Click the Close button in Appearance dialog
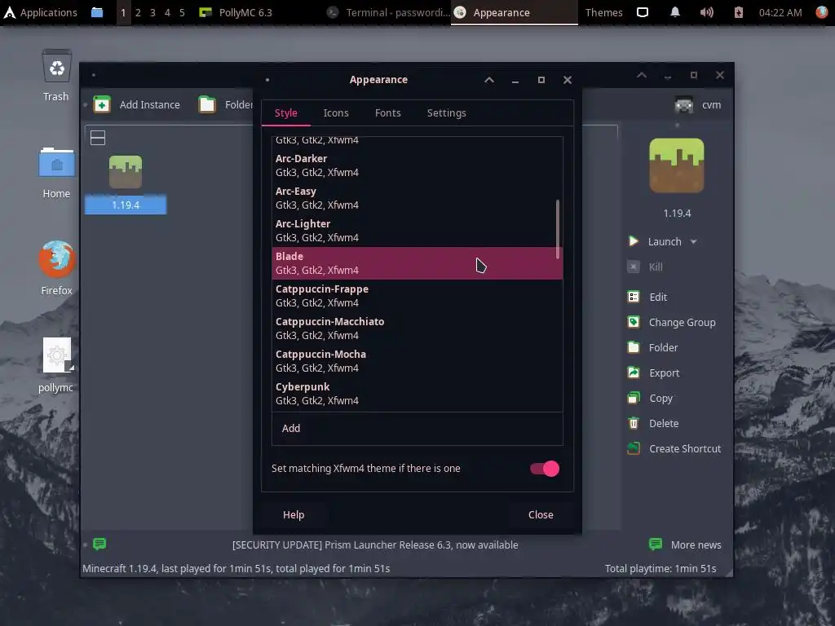 541,515
